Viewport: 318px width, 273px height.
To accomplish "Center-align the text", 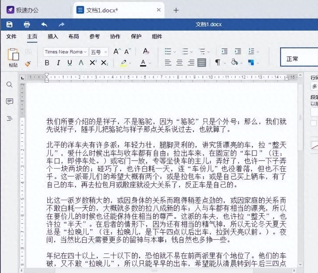I will coord(179,63).
